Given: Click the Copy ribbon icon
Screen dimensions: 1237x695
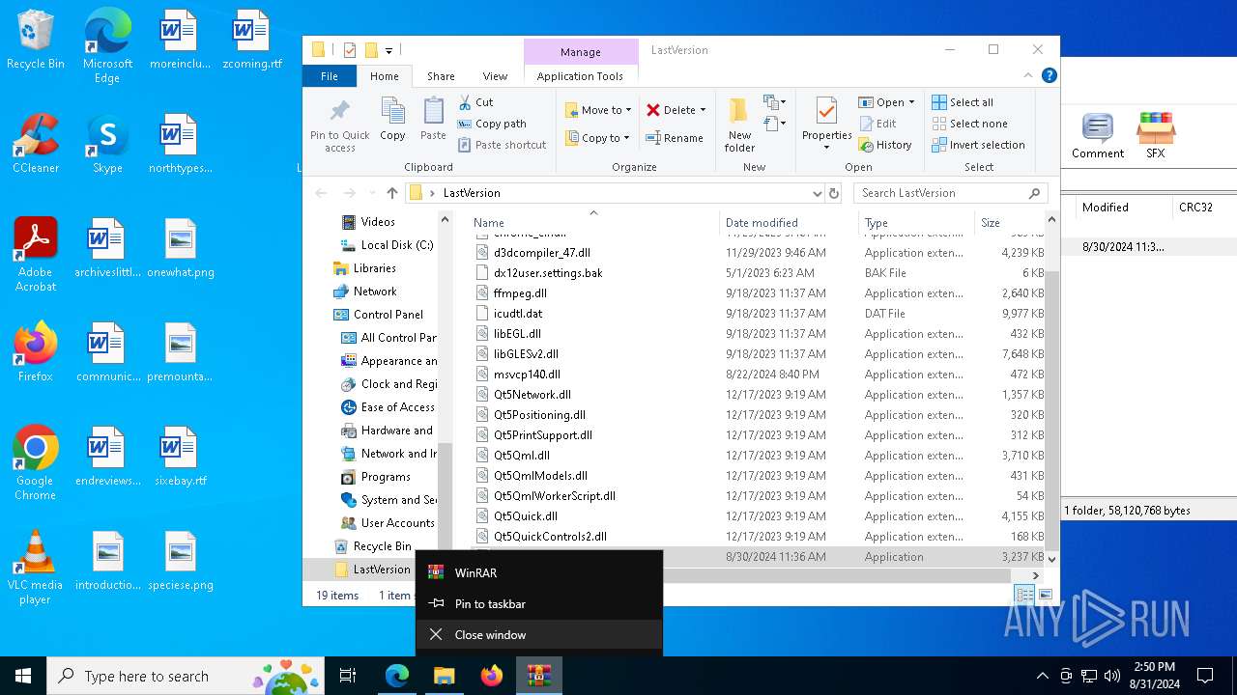Looking at the screenshot, I should 392,120.
